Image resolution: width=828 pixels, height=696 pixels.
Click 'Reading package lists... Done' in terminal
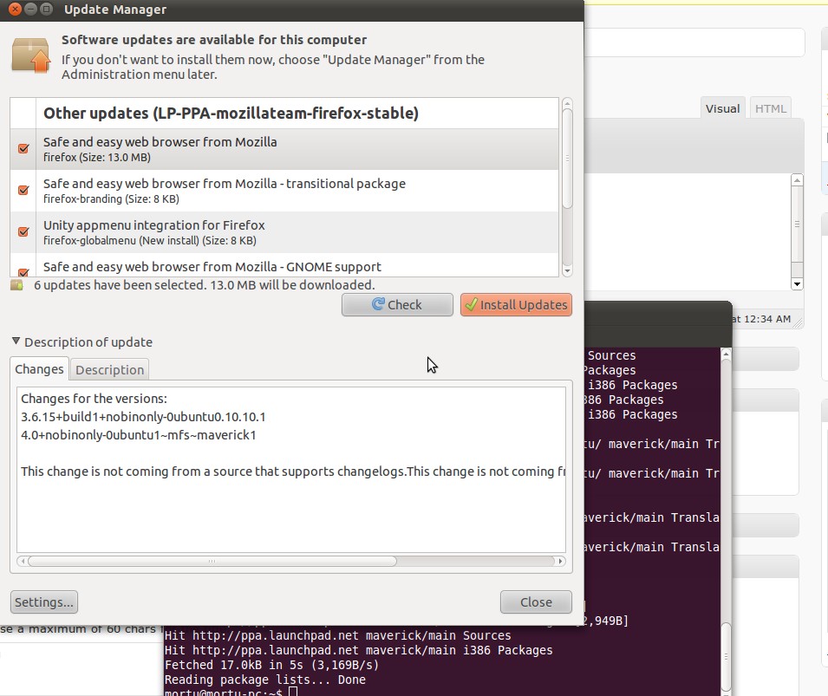(265, 680)
